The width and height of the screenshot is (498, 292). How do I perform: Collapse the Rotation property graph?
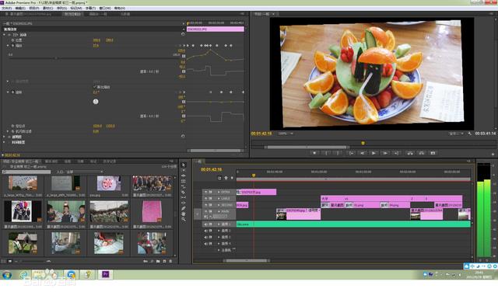(8, 92)
